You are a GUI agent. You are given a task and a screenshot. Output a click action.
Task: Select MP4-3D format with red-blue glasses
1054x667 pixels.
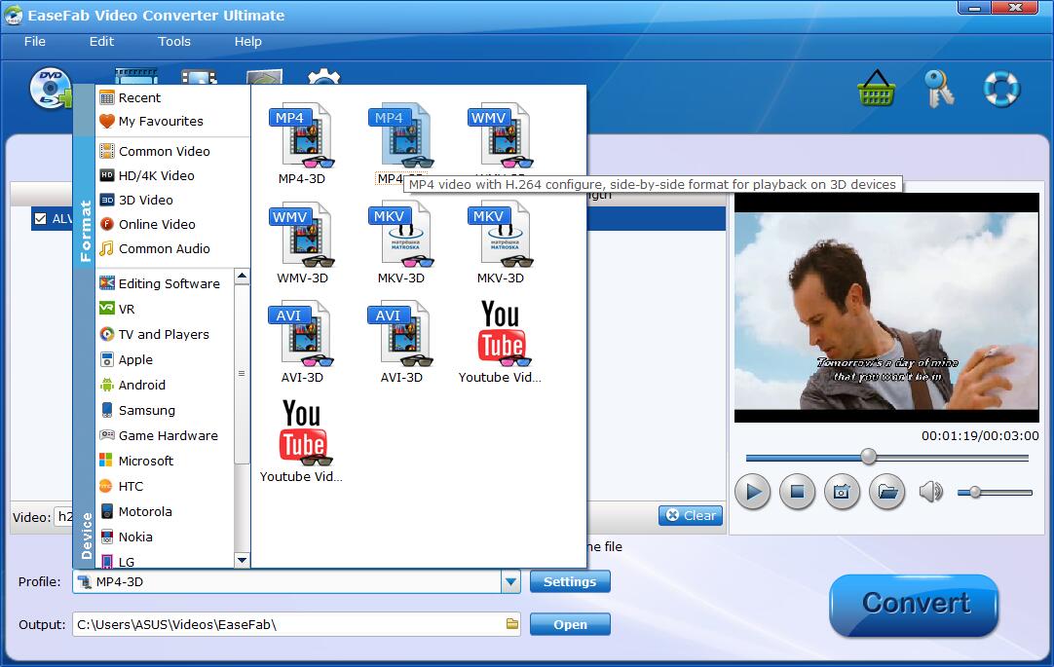302,144
